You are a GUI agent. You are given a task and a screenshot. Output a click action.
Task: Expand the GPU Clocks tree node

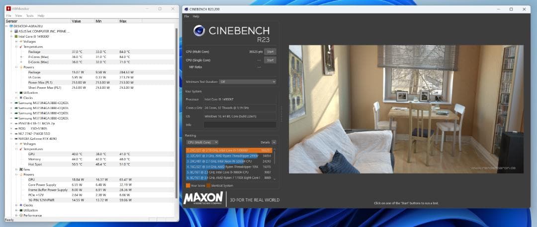click(16, 205)
